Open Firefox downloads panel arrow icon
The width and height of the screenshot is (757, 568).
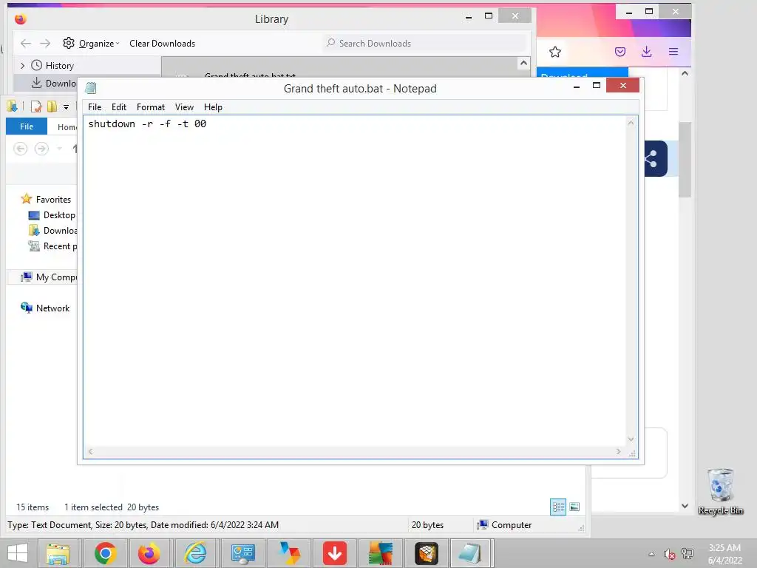647,52
